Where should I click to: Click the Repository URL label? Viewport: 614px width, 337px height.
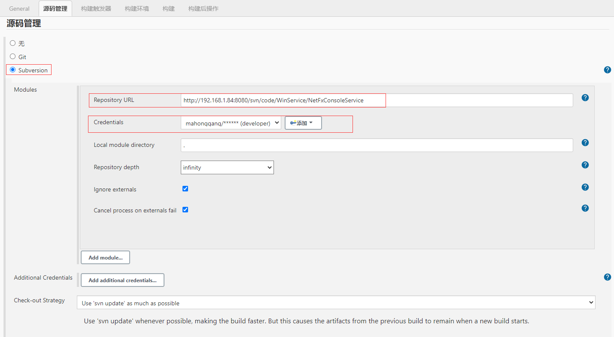coord(114,100)
